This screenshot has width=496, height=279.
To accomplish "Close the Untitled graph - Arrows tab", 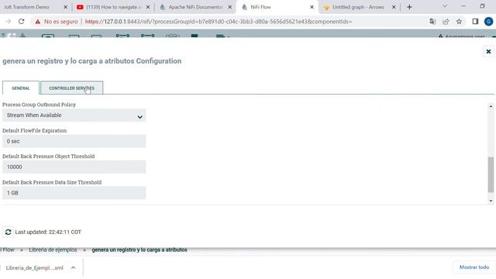I will 394,7.
